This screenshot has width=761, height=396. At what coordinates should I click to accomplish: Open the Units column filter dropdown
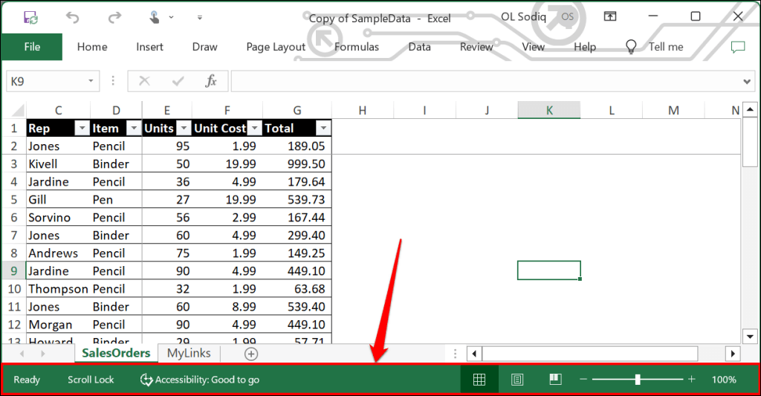[184, 129]
